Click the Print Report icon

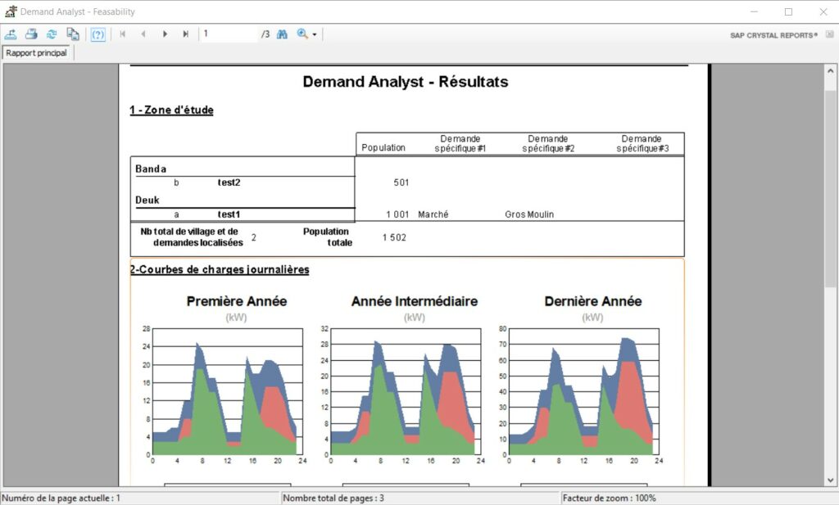click(x=31, y=34)
